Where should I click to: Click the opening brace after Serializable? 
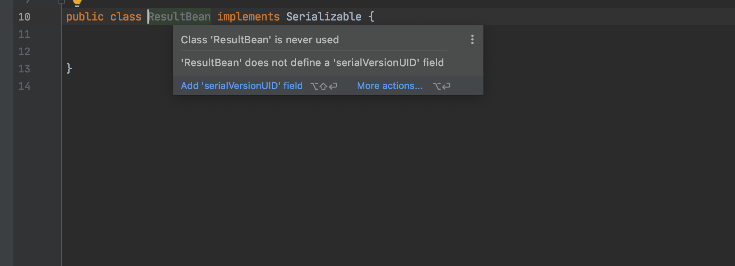[371, 17]
